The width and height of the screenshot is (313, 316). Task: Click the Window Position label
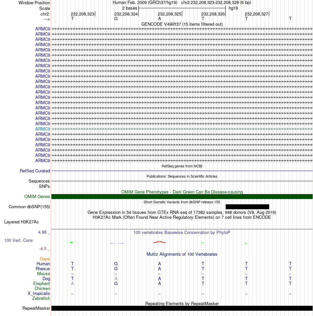(34, 3)
